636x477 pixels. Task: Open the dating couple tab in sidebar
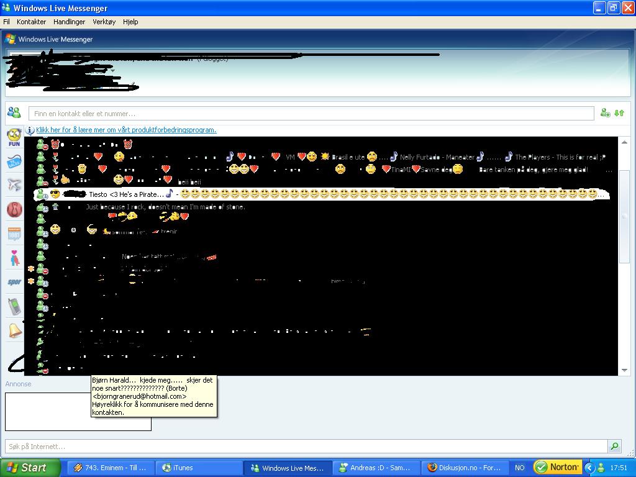pyautogui.click(x=14, y=258)
